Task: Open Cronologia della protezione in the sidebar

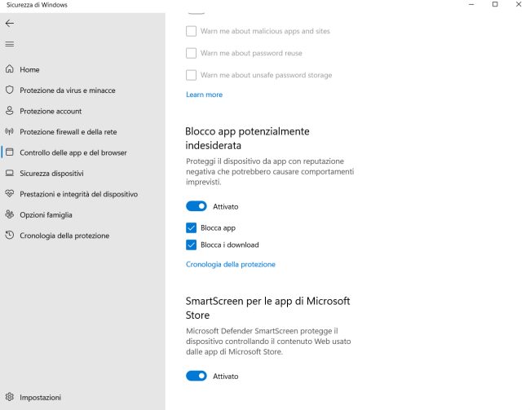Action: coord(64,236)
